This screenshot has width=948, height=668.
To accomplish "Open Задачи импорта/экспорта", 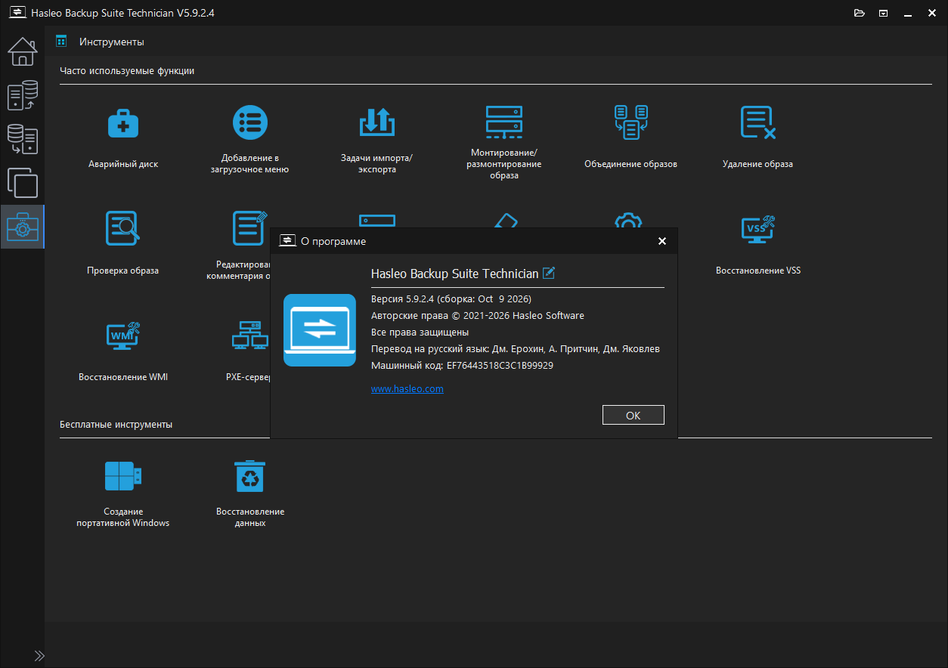I will pos(377,141).
